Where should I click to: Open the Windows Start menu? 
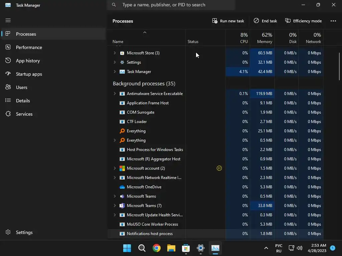pos(127,248)
